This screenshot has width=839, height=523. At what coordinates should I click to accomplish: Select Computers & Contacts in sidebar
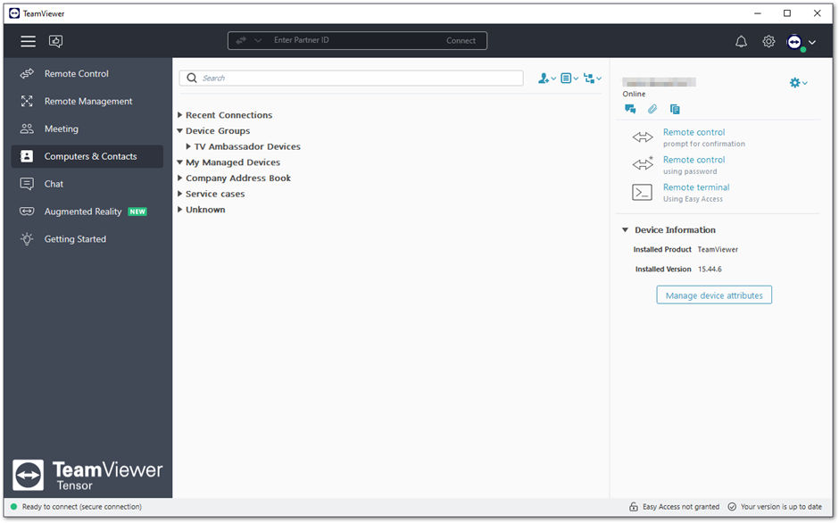[87, 156]
